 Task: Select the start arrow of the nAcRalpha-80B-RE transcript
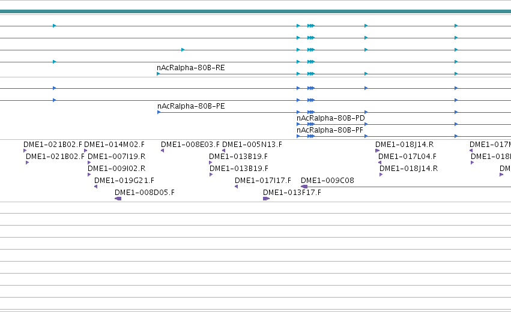click(159, 74)
